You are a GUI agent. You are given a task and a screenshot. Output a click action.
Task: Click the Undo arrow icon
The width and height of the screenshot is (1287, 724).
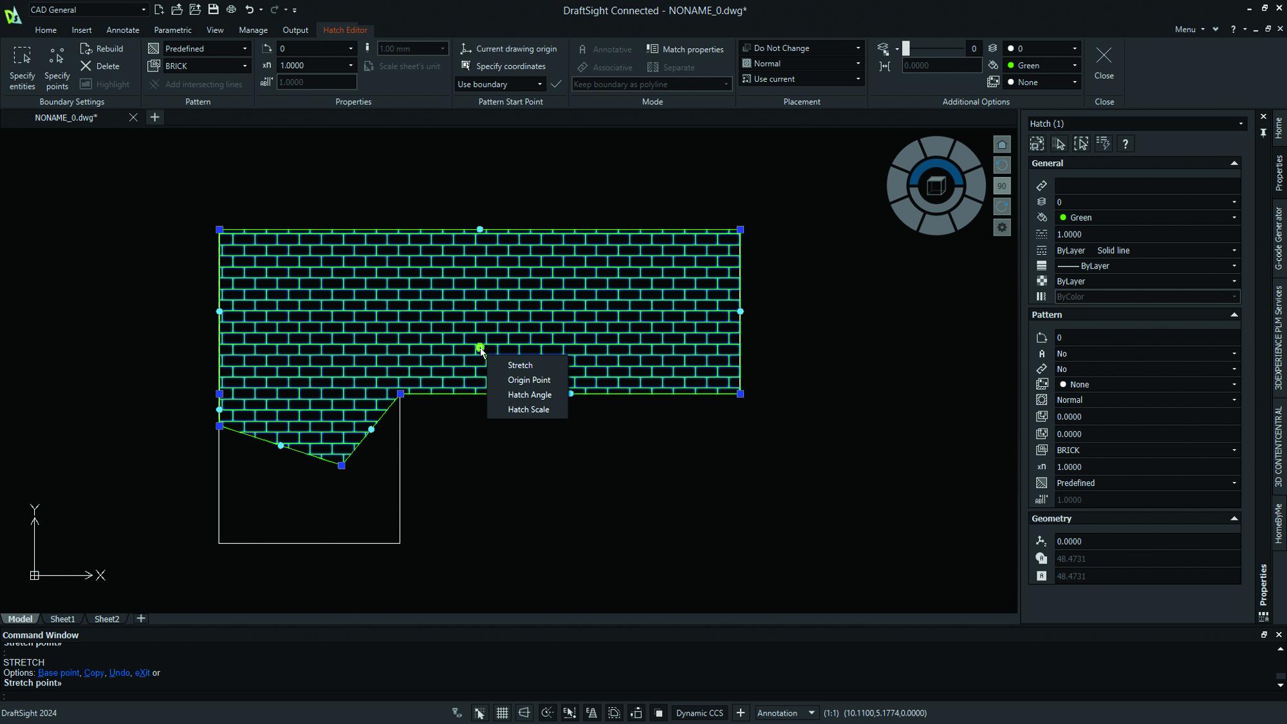[249, 10]
